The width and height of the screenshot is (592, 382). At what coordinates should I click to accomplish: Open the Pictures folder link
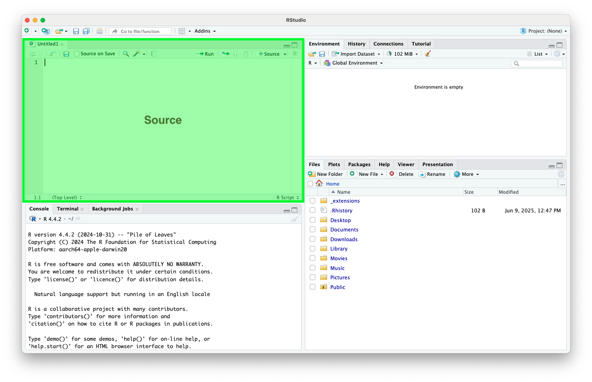pyautogui.click(x=340, y=277)
